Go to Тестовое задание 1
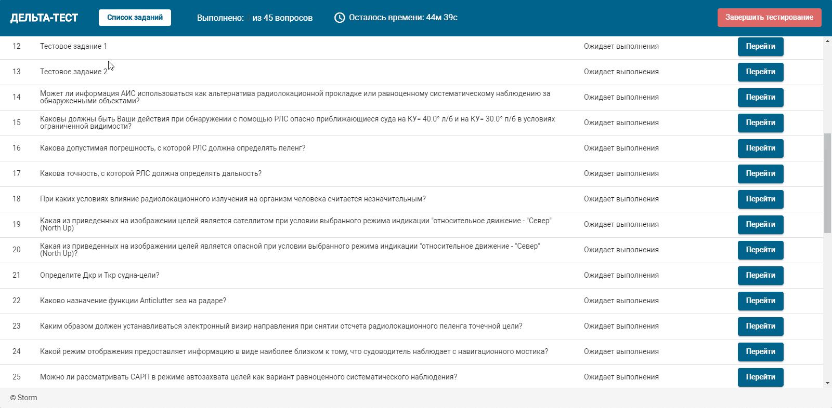 pyautogui.click(x=760, y=47)
